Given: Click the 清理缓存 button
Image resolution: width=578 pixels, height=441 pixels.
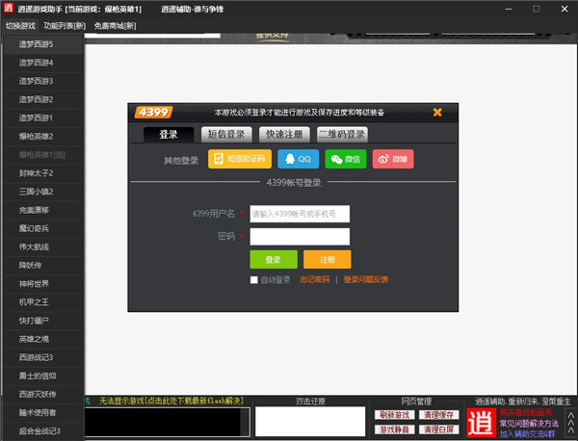Looking at the screenshot, I should [438, 415].
